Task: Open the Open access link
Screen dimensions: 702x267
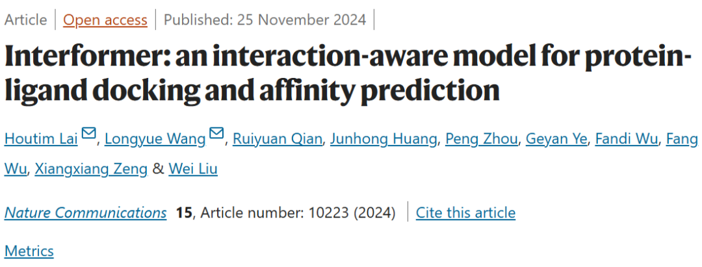Action: click(x=105, y=20)
